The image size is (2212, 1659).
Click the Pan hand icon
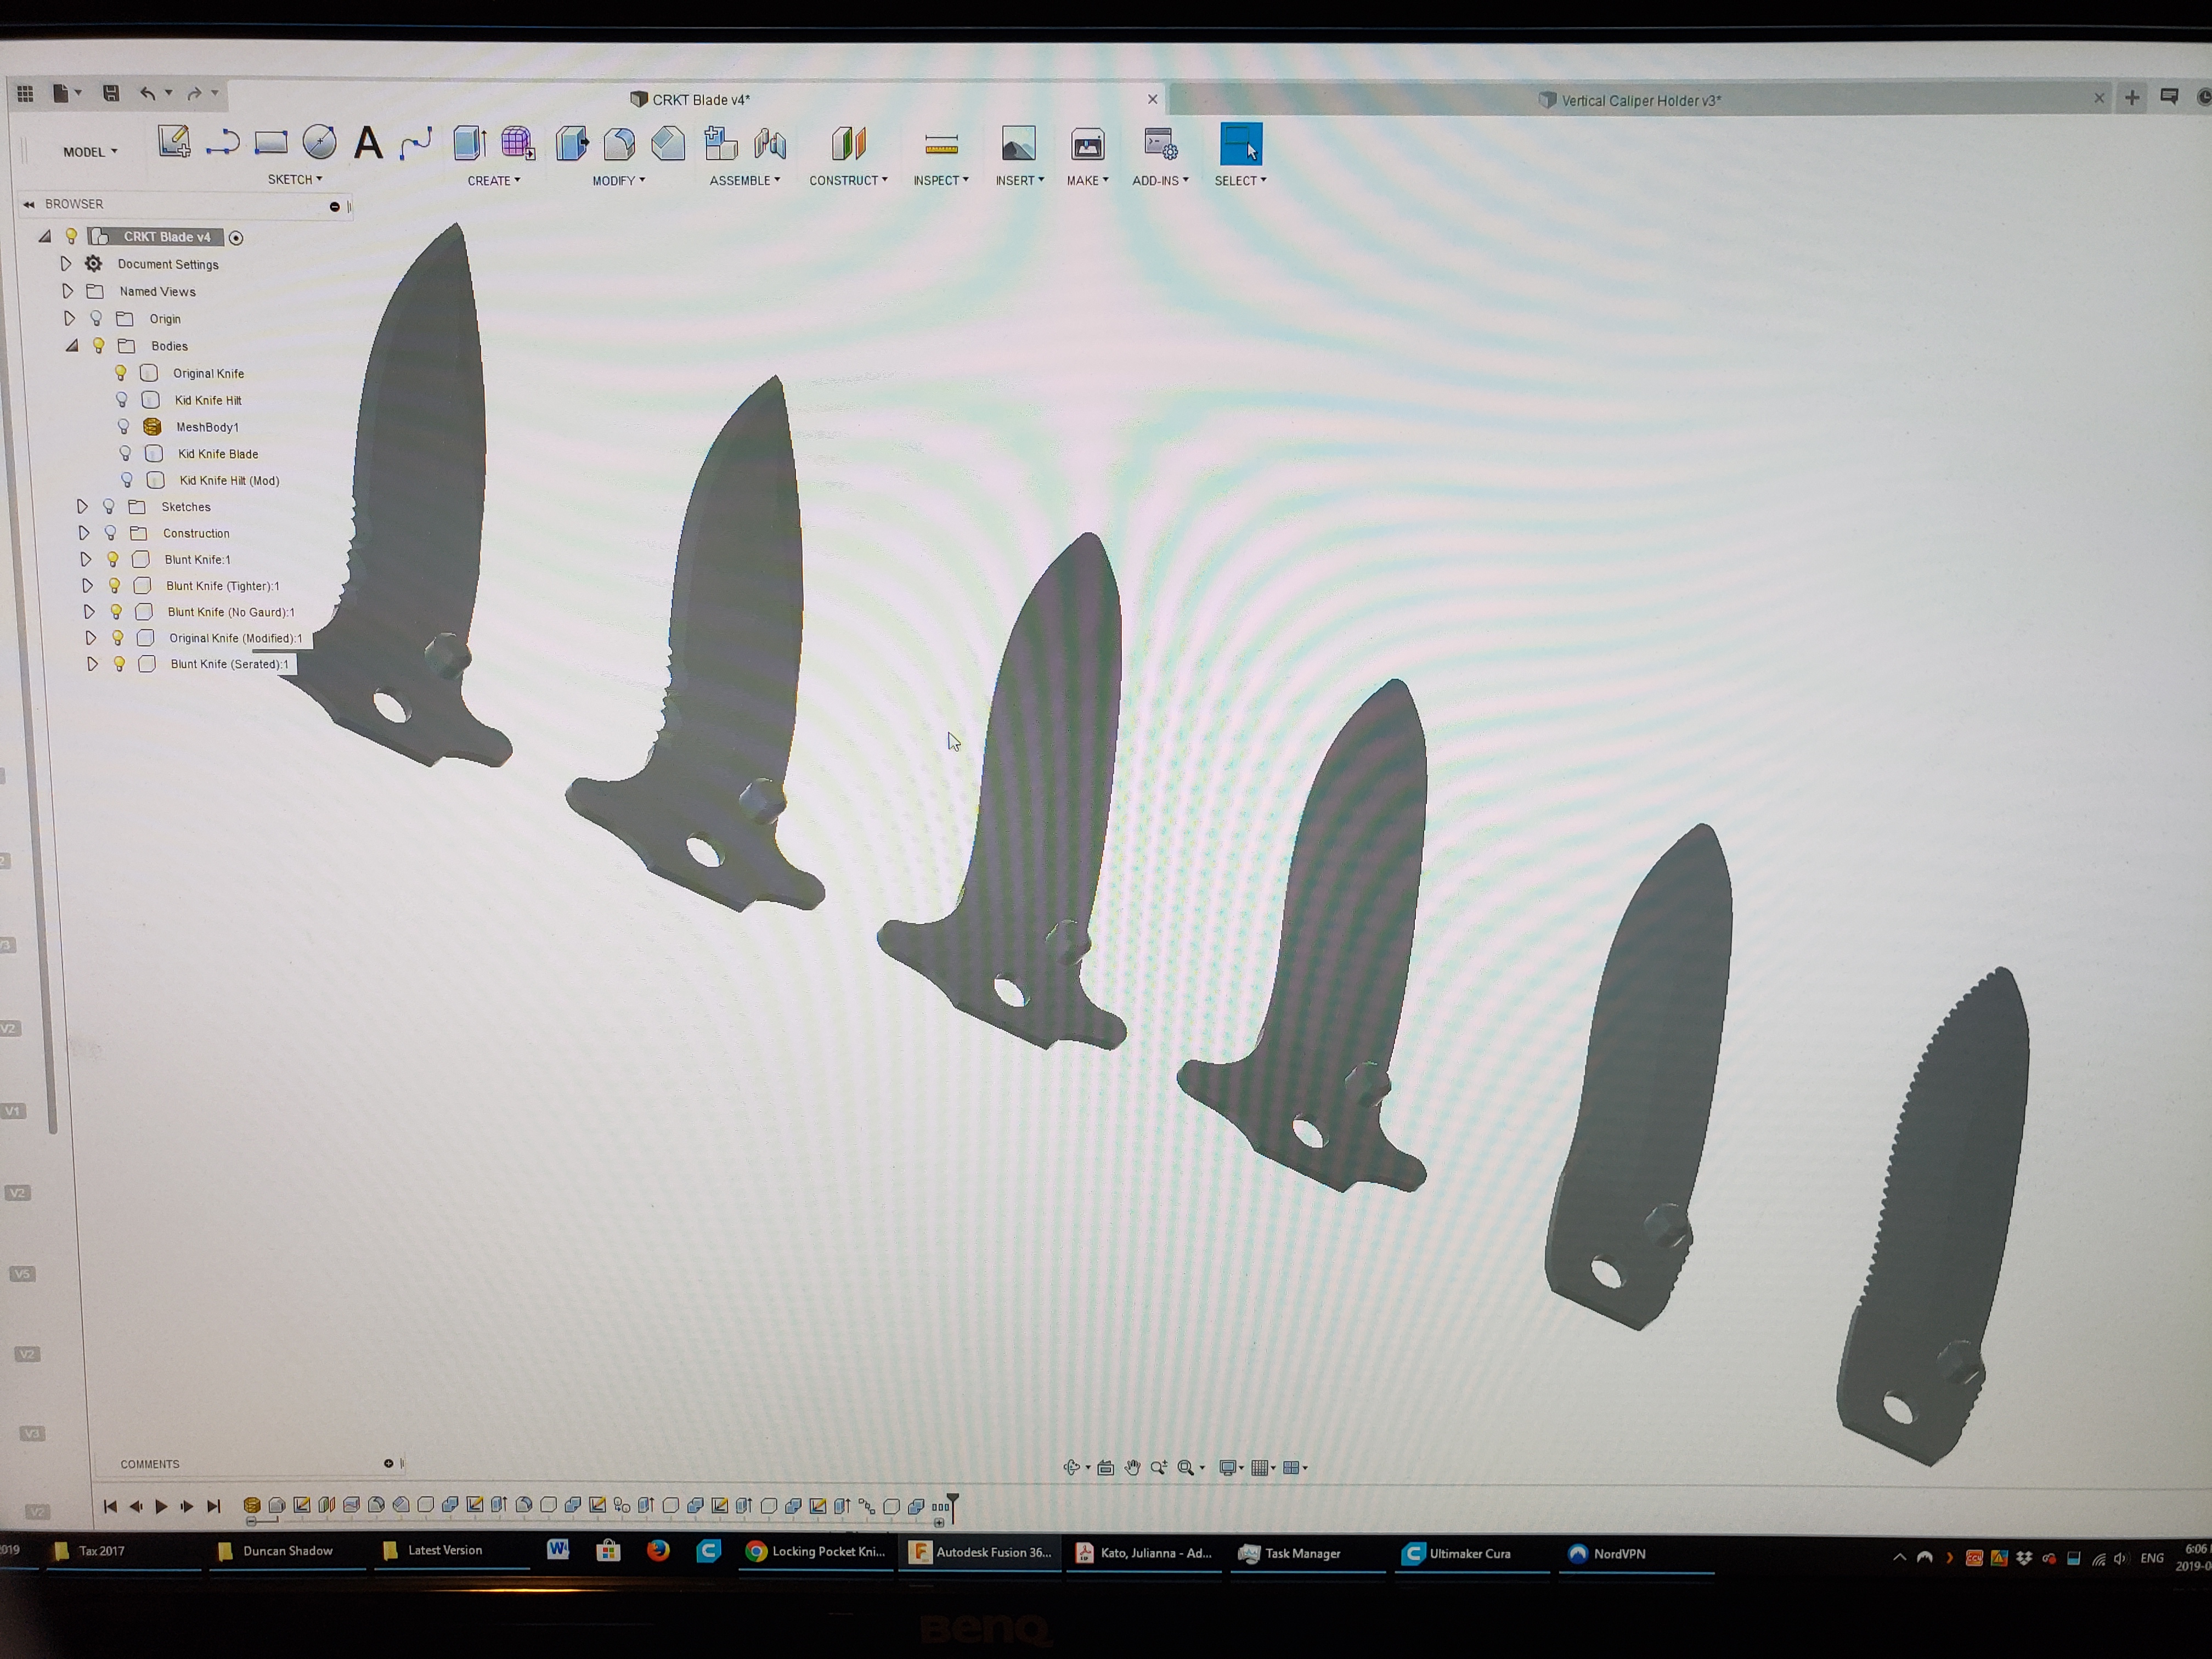1132,1468
